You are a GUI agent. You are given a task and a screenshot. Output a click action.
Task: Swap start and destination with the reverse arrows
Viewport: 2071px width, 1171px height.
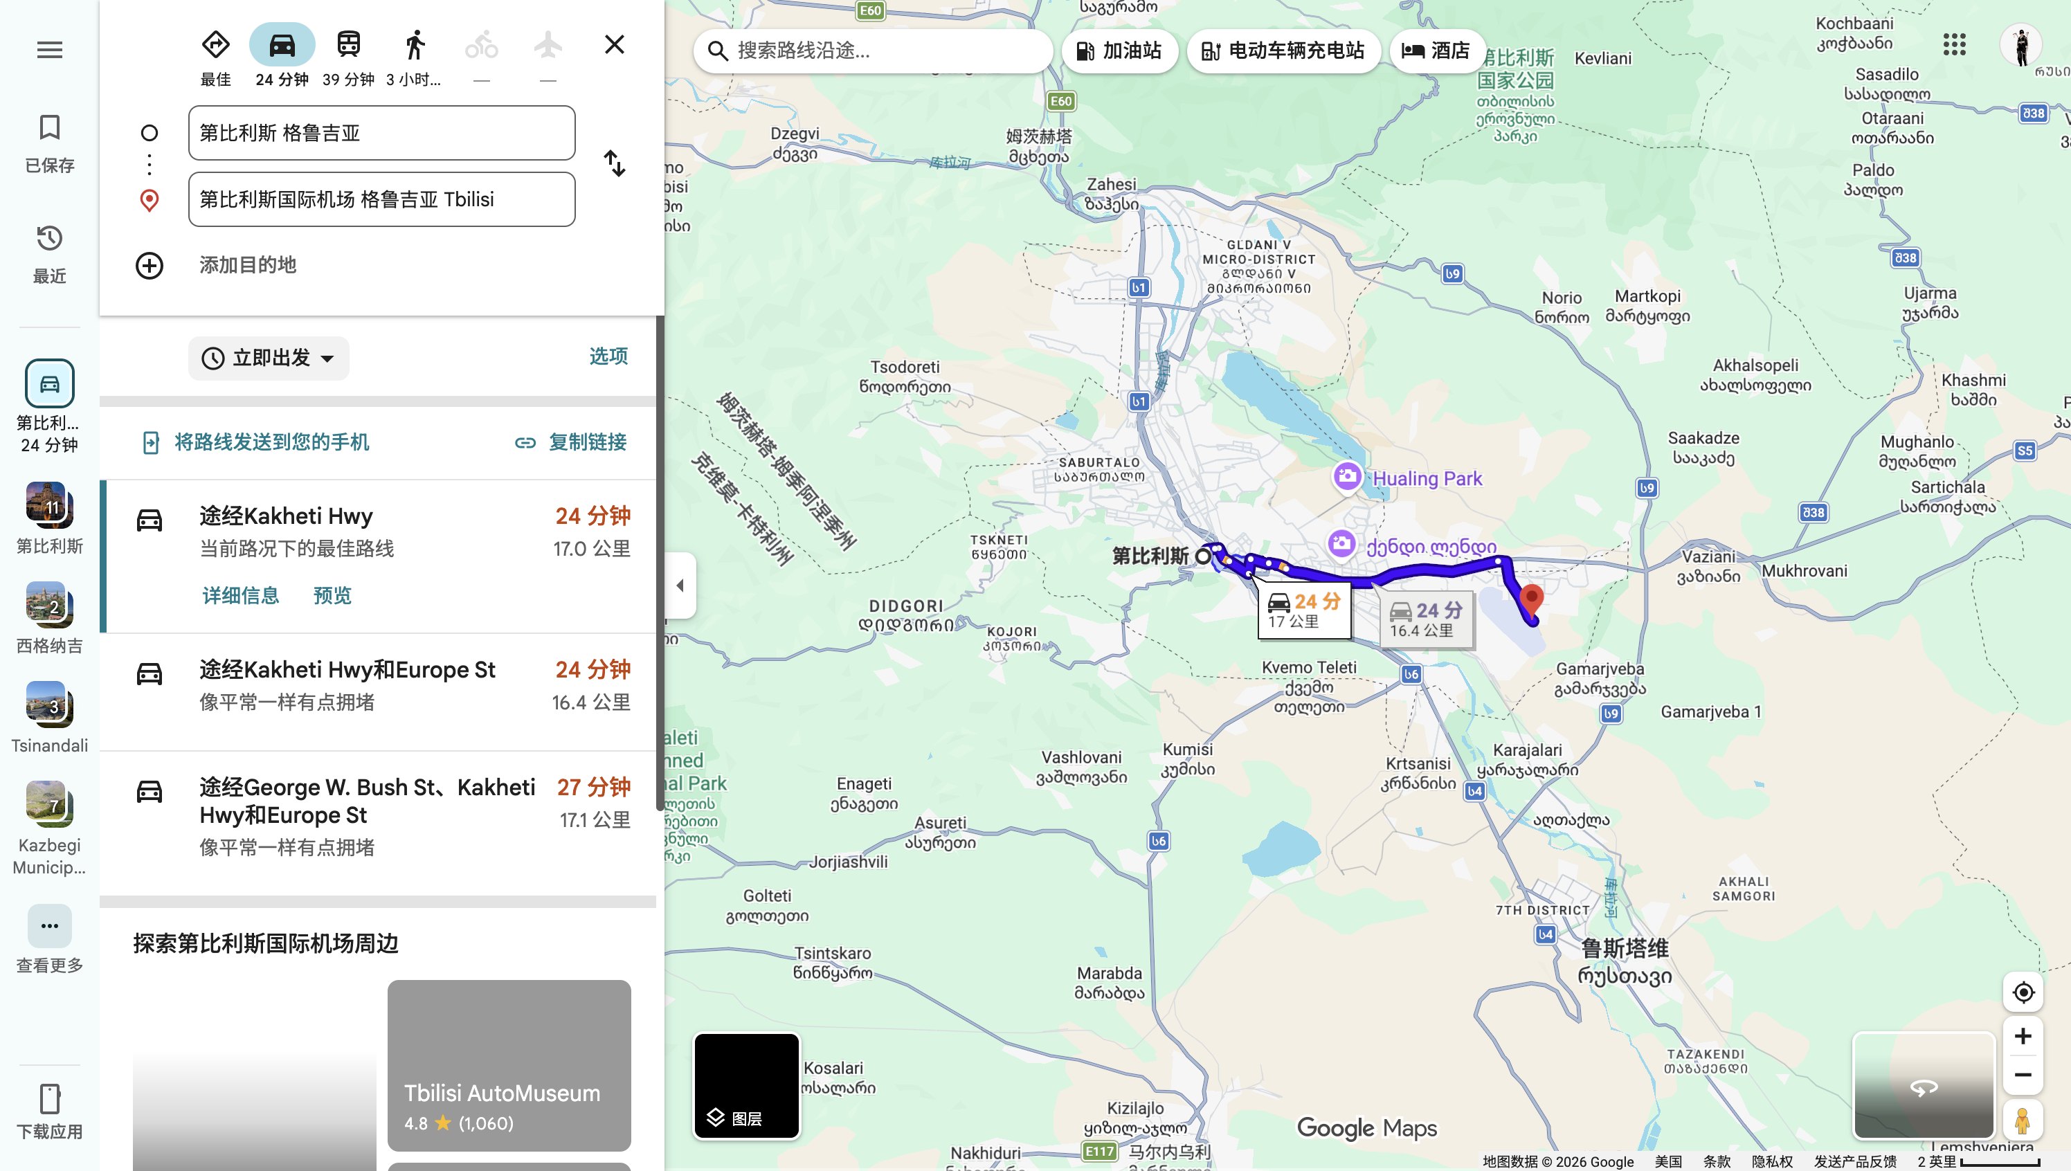pos(615,164)
